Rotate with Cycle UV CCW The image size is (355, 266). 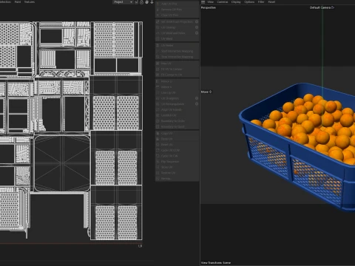point(170,150)
